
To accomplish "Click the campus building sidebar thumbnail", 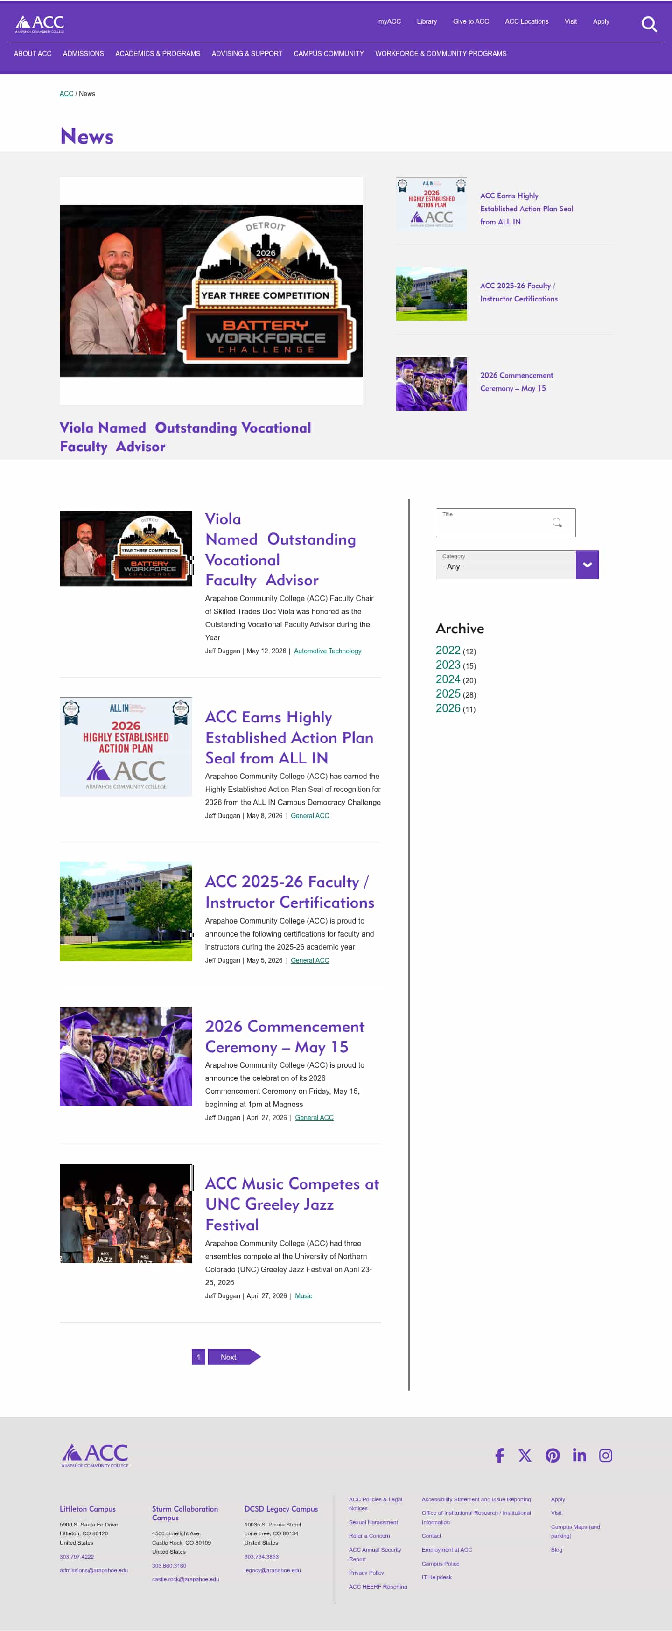I will point(431,293).
